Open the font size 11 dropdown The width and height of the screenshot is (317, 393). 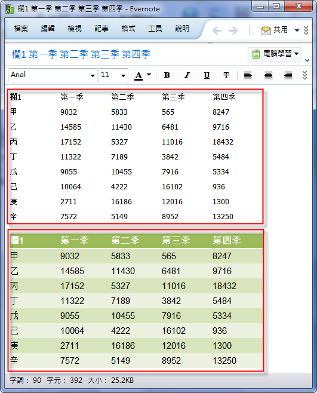[113, 75]
